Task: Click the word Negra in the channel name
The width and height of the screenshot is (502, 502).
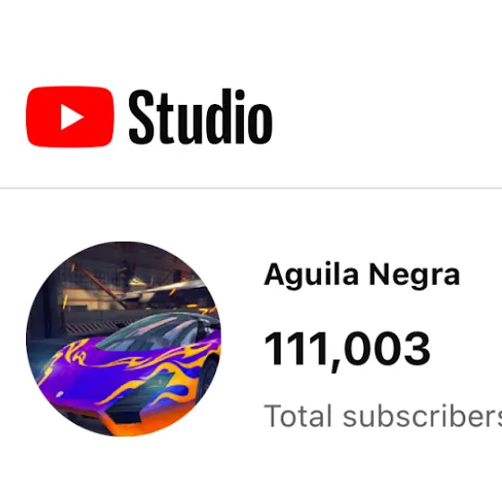Action: (x=414, y=275)
